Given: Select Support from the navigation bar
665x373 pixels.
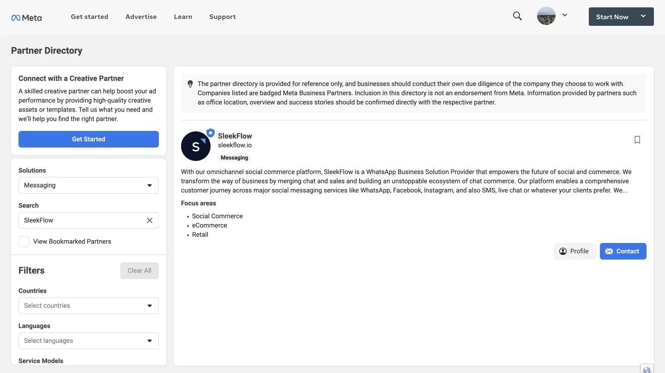Looking at the screenshot, I should [x=222, y=17].
